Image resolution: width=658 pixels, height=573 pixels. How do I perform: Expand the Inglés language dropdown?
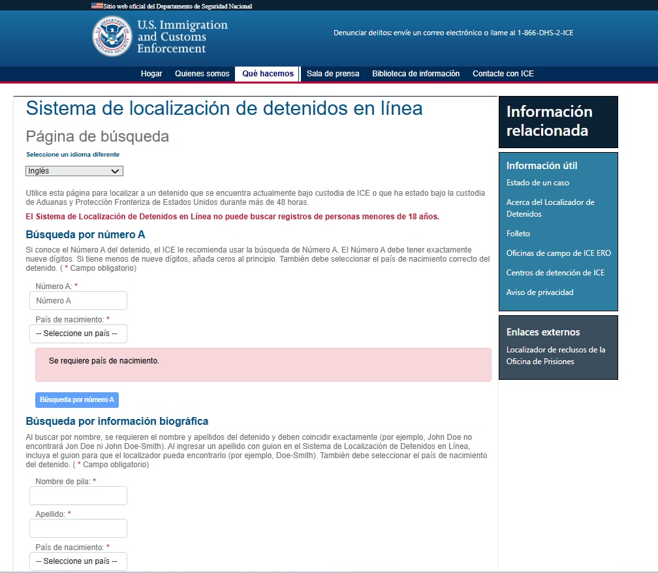[x=74, y=171]
